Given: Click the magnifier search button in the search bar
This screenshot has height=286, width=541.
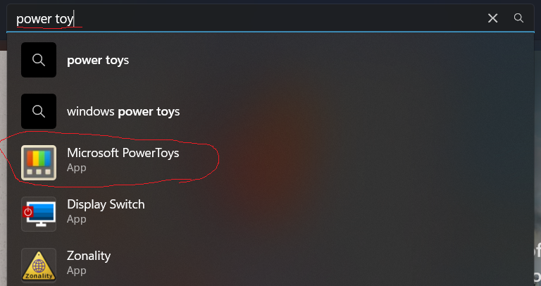Looking at the screenshot, I should [519, 18].
